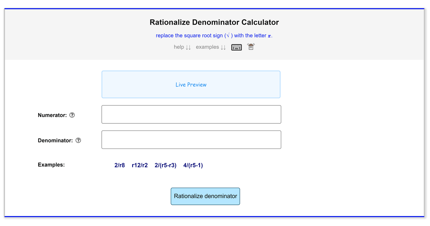This screenshot has width=430, height=226.
Task: Expand the examples section
Action: tap(211, 47)
